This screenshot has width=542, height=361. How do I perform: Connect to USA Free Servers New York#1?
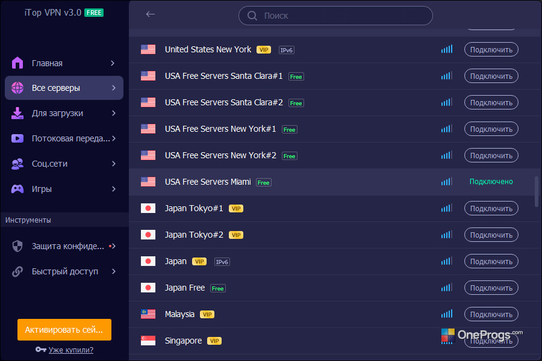[x=491, y=129]
